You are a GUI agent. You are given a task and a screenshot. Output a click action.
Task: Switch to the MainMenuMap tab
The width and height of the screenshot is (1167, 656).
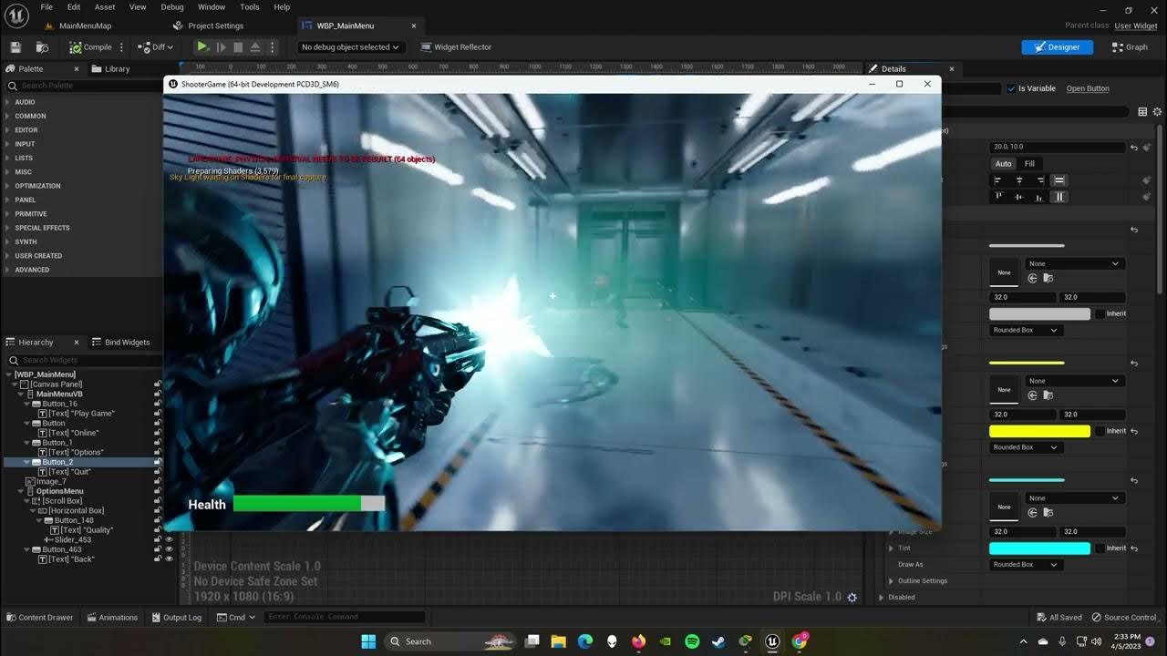coord(77,26)
